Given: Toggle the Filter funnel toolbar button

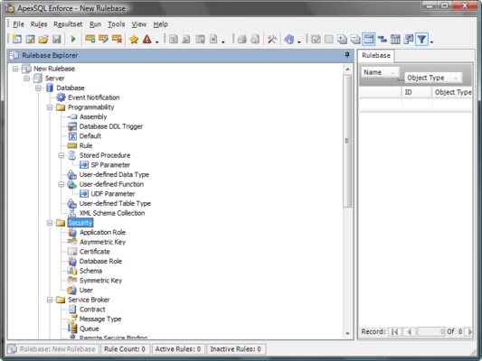Looking at the screenshot, I should point(421,40).
